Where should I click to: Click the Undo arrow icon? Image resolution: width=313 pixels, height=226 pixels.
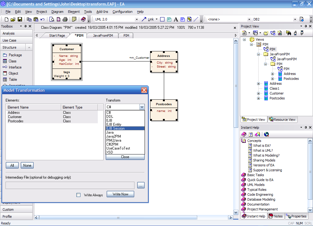click(x=42, y=19)
